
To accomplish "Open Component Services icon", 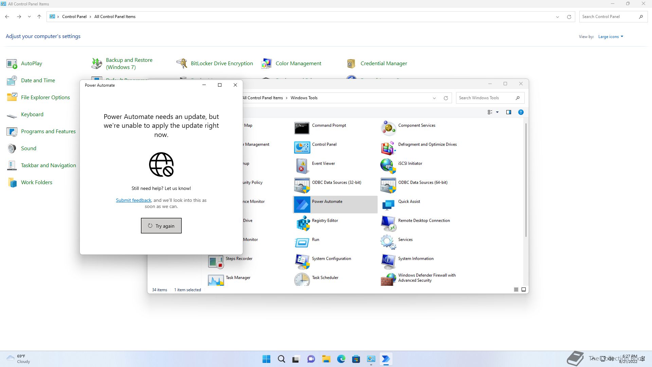I will [x=388, y=128].
